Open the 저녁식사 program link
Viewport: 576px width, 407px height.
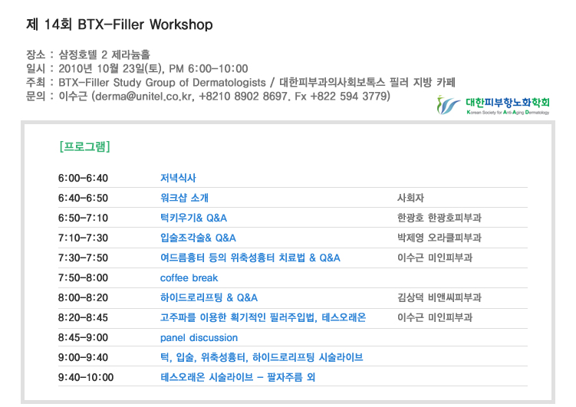point(178,179)
